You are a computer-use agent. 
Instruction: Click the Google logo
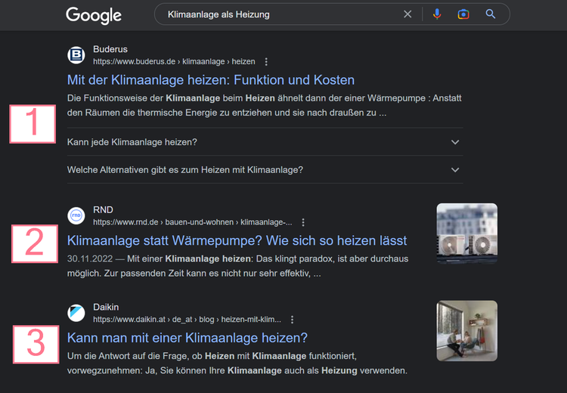point(94,15)
